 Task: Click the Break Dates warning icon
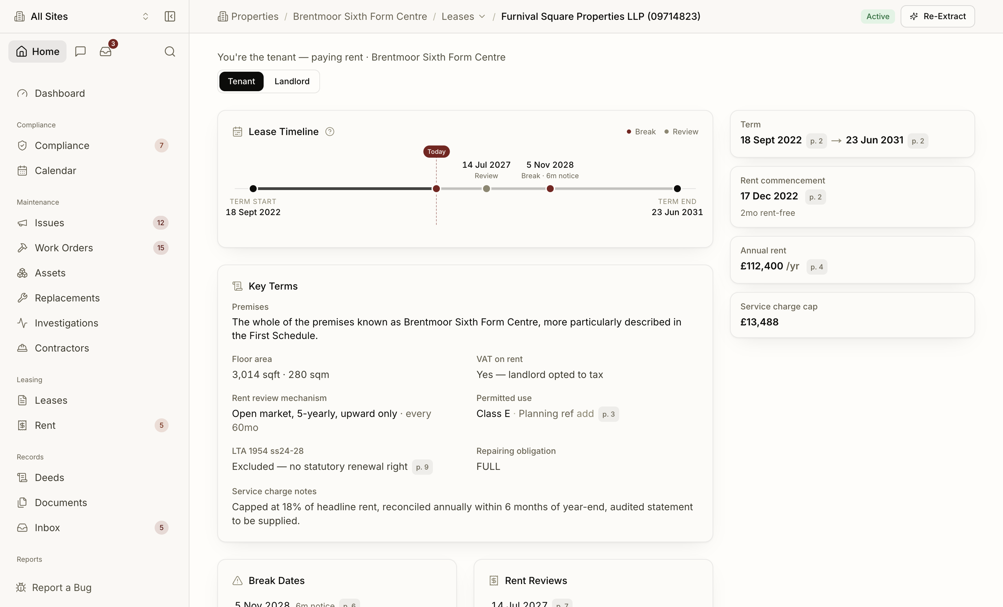pyautogui.click(x=237, y=581)
